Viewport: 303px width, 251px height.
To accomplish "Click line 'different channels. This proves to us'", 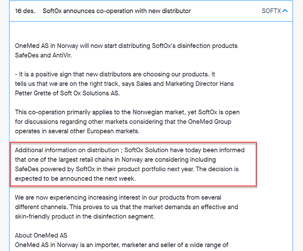I will [126, 207].
